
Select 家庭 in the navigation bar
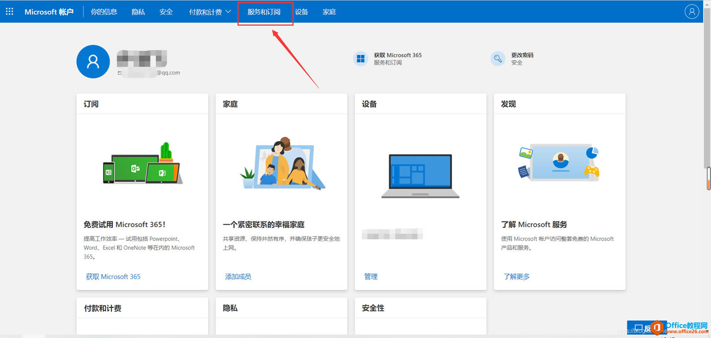(329, 12)
